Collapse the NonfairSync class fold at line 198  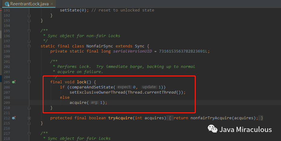tap(29, 46)
